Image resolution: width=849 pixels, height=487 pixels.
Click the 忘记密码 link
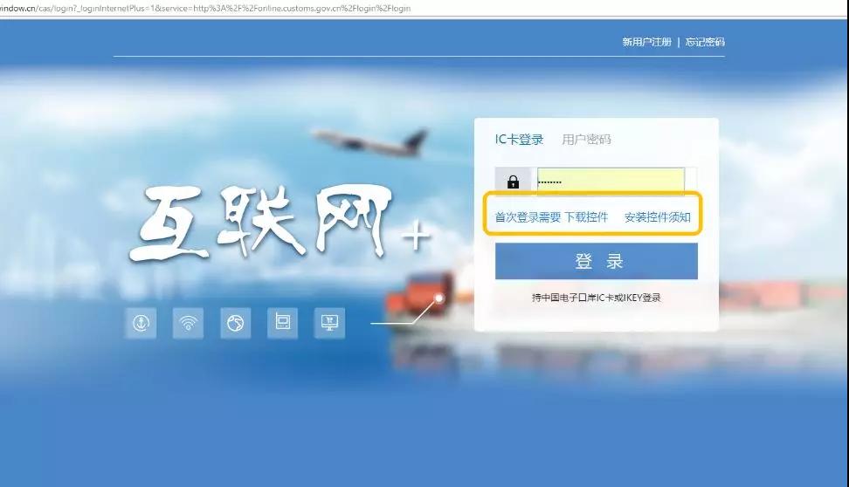[x=705, y=42]
